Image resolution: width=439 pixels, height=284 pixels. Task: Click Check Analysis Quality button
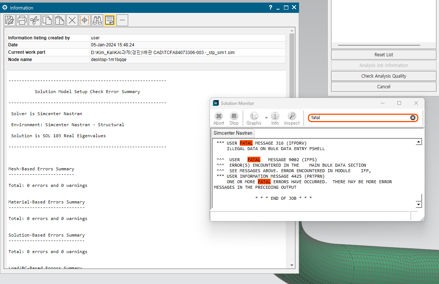383,76
